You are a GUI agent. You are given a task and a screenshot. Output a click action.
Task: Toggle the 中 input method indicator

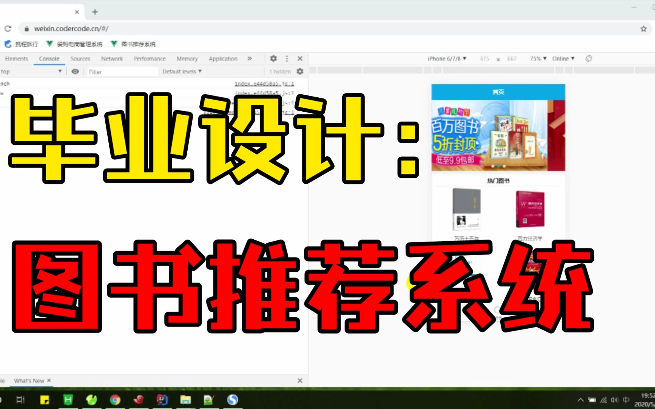coord(626,400)
